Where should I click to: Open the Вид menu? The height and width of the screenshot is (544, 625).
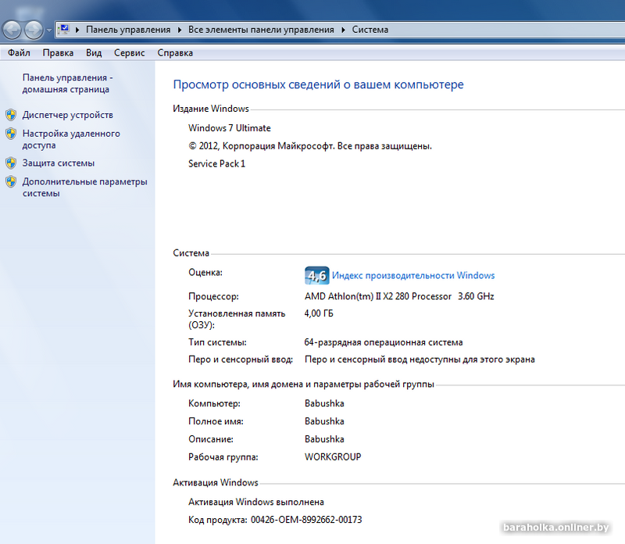pyautogui.click(x=94, y=52)
